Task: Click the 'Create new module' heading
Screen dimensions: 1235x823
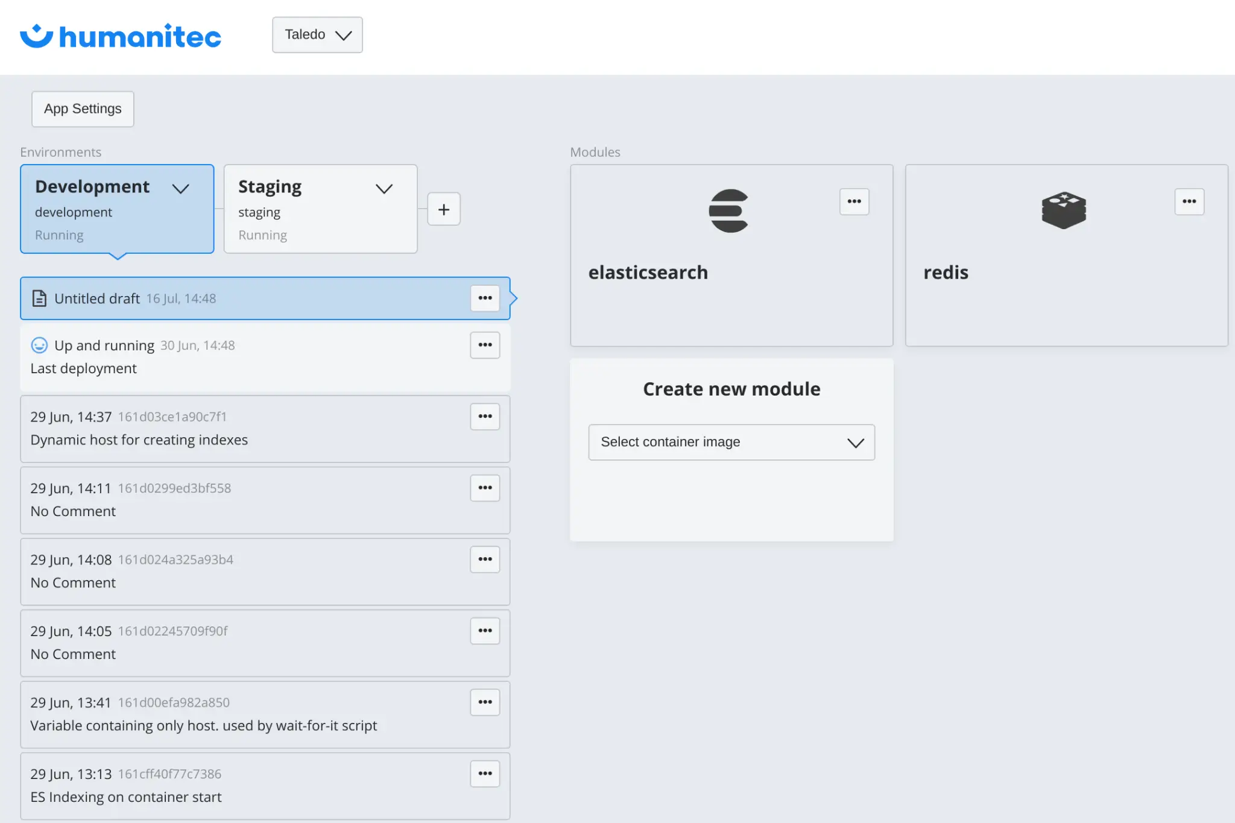Action: pos(731,389)
